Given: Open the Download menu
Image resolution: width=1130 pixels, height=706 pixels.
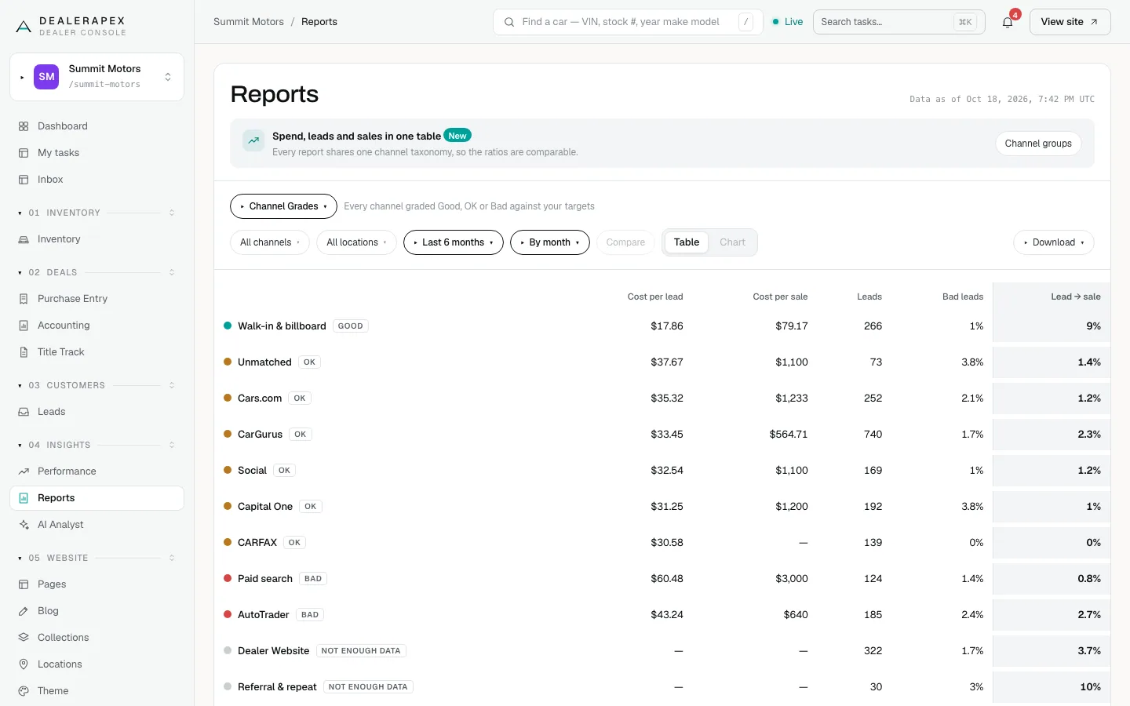Looking at the screenshot, I should click(1054, 242).
